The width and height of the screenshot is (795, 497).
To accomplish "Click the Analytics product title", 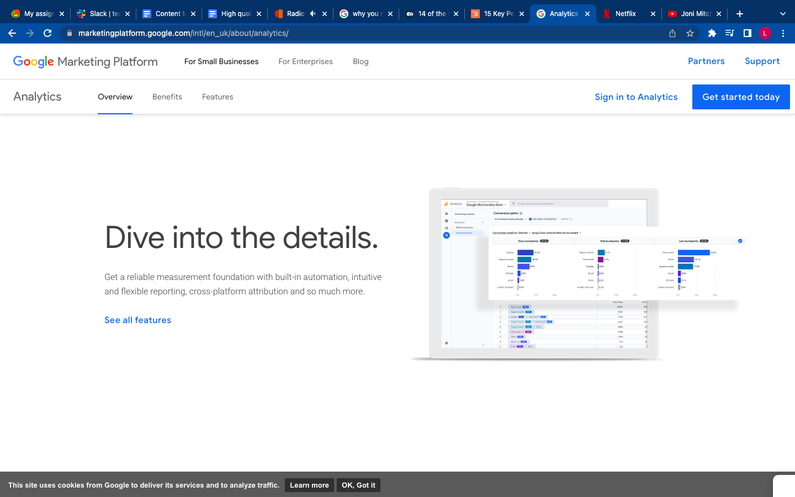I will pyautogui.click(x=38, y=97).
